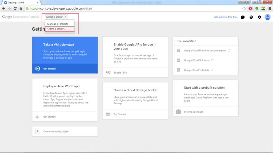Open the help question mark icon
This screenshot has width=273, height=153.
tap(251, 17)
